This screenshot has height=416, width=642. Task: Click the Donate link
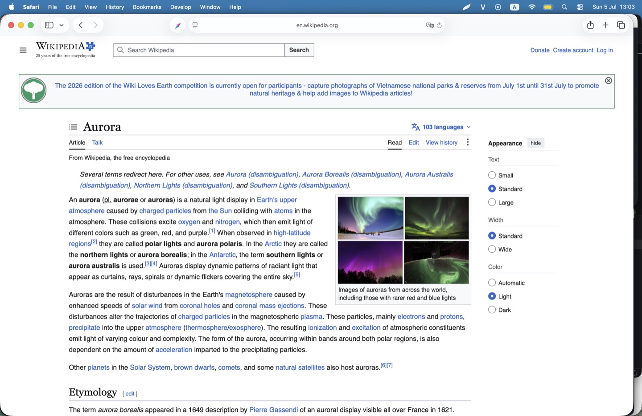pos(540,50)
